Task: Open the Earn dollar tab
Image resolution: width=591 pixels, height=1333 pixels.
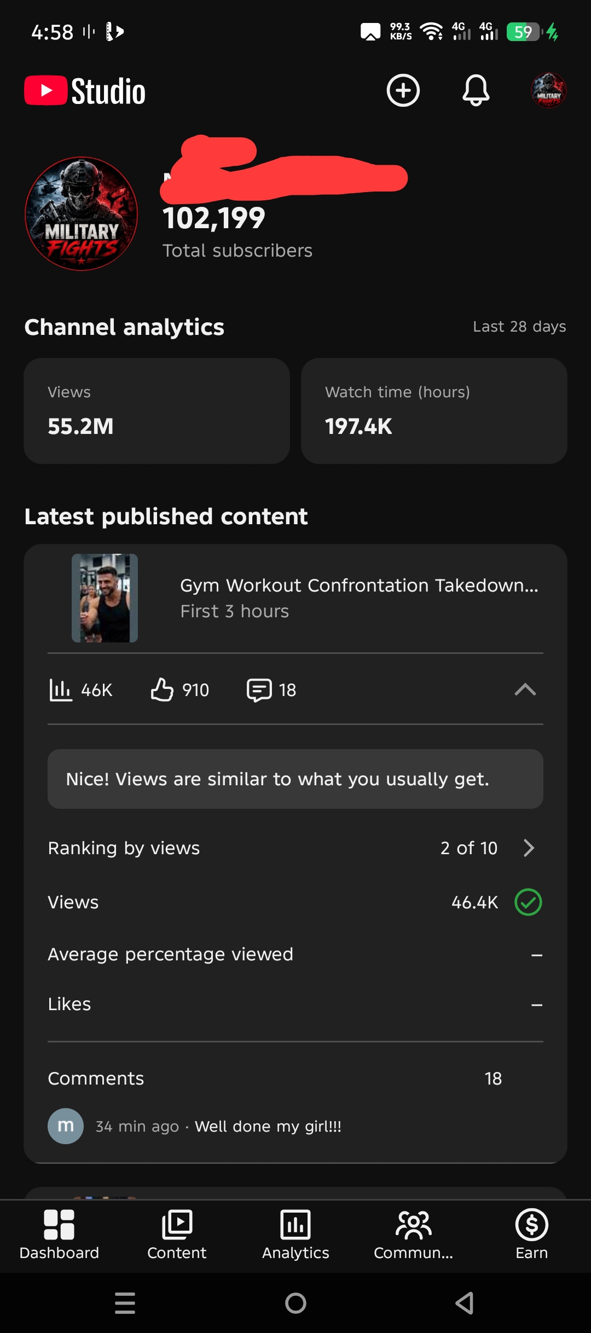Action: coord(531,1235)
